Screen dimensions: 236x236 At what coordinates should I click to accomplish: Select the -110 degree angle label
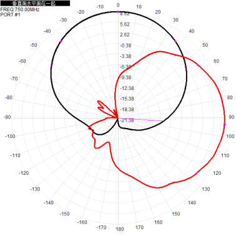point(15,155)
